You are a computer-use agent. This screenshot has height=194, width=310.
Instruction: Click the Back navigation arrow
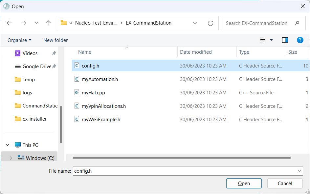point(9,23)
